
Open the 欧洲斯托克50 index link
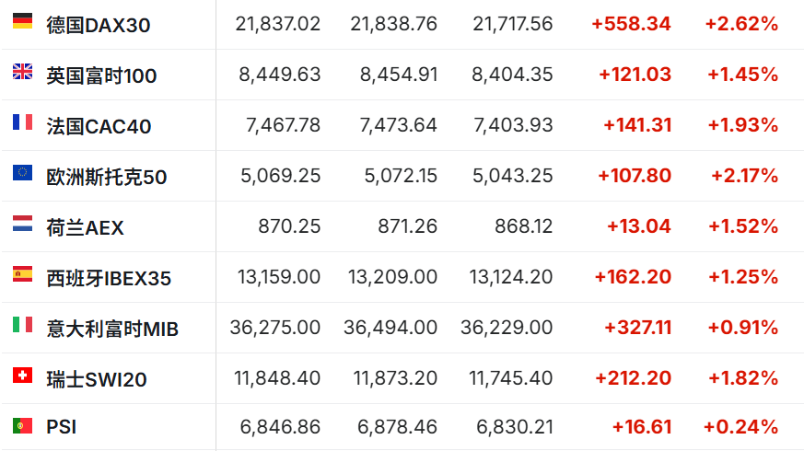coord(107,177)
